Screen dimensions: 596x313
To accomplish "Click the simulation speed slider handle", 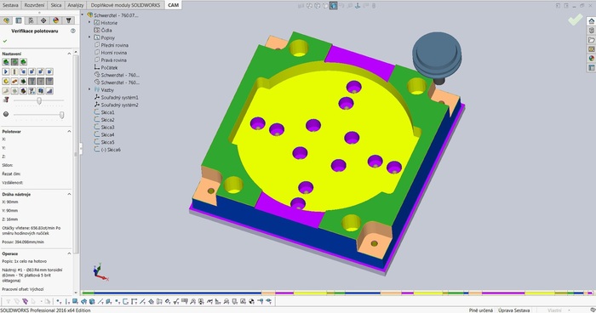I will tap(39, 100).
